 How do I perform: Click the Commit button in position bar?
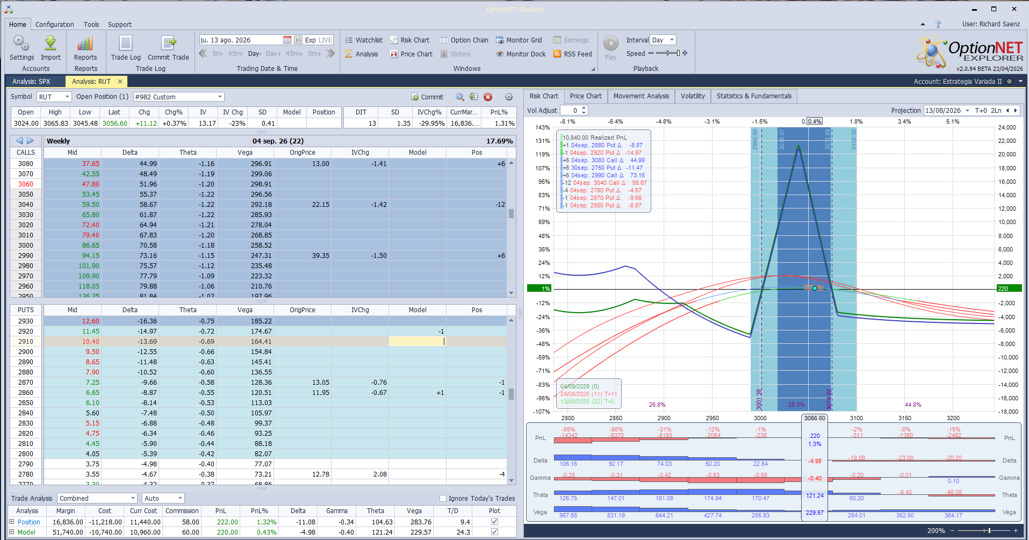tap(428, 97)
